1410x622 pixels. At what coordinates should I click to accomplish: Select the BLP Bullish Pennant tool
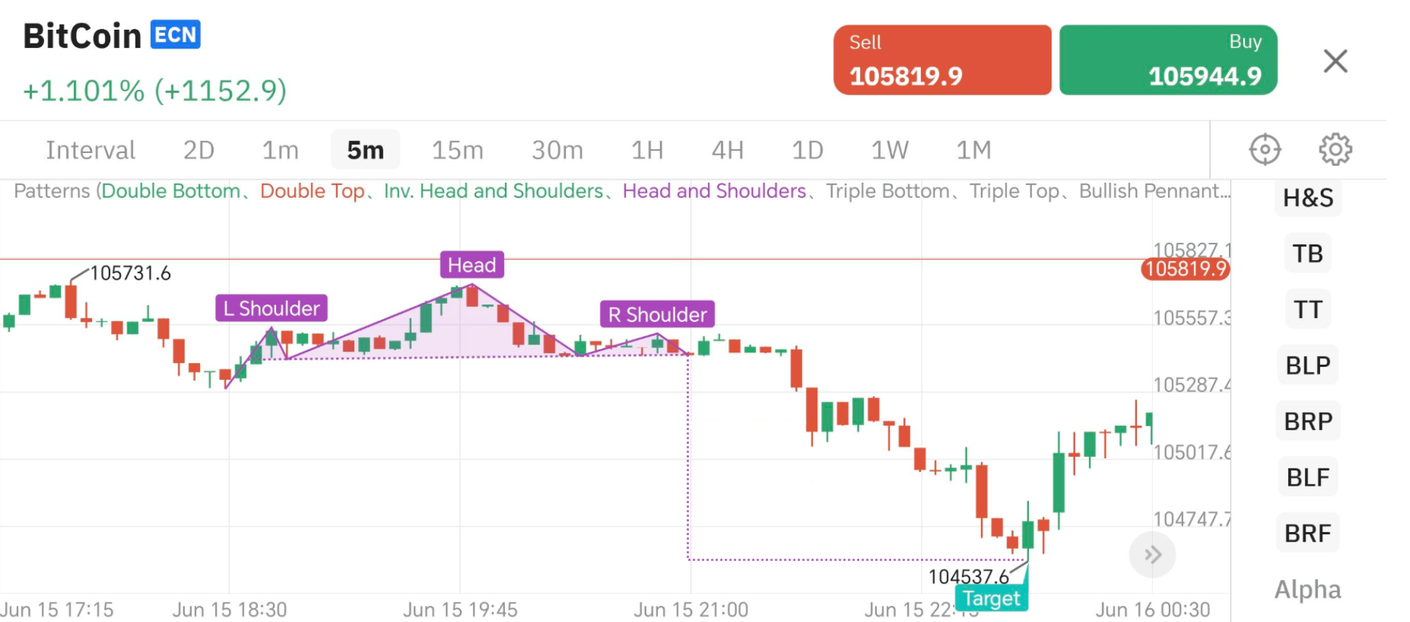coord(1307,365)
